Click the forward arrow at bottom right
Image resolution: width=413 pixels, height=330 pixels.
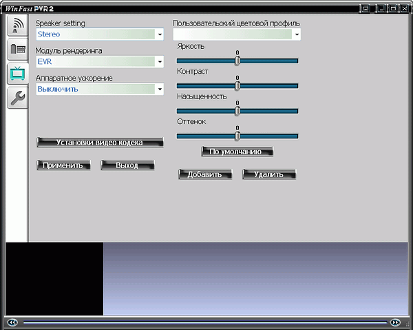[394, 322]
